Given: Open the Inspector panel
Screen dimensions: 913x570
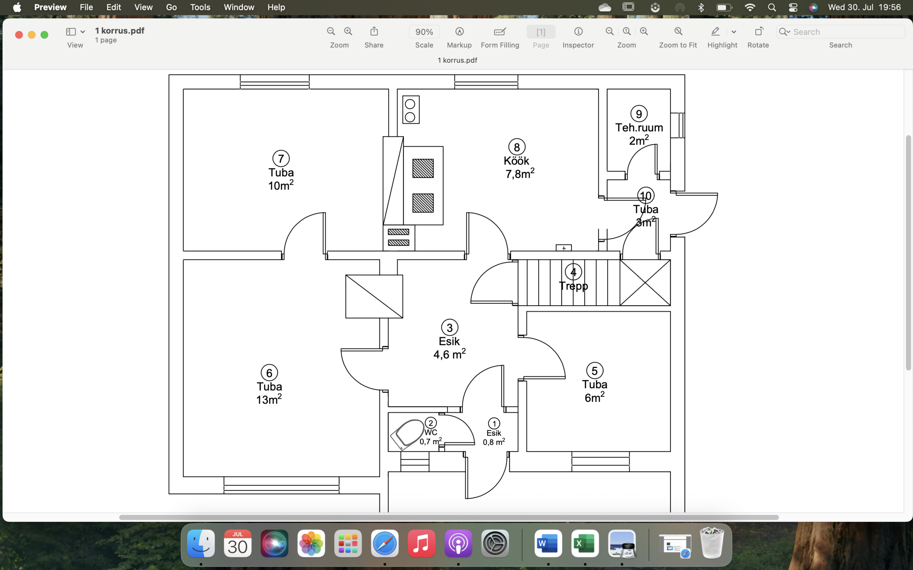Looking at the screenshot, I should click(578, 31).
